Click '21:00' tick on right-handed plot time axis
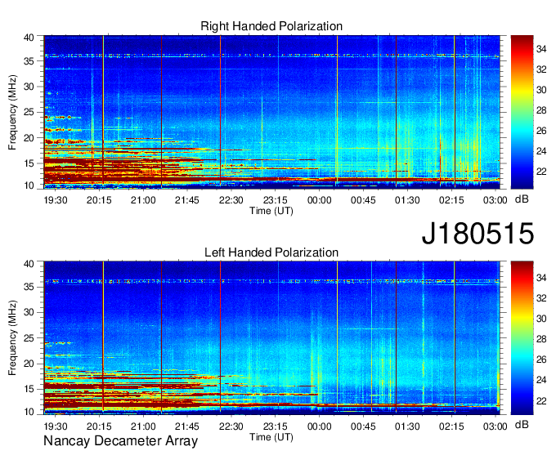The width and height of the screenshot is (556, 451). (x=143, y=200)
